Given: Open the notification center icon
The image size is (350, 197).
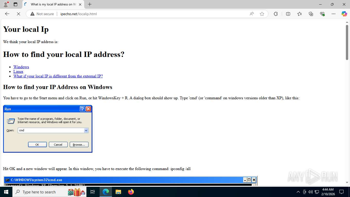Looking at the screenshot, I should coord(342,192).
